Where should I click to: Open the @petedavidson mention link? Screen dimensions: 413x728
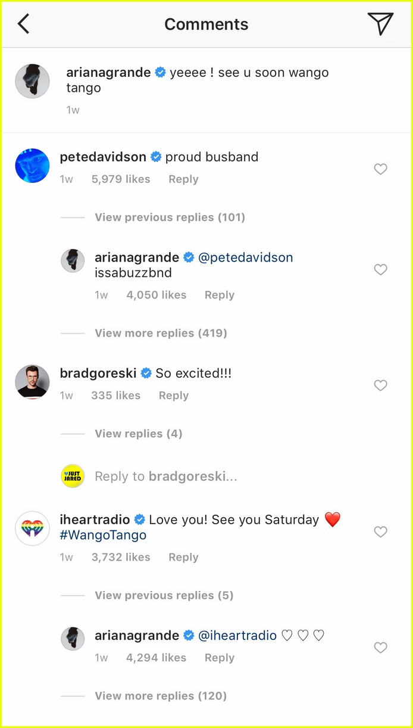coord(246,257)
